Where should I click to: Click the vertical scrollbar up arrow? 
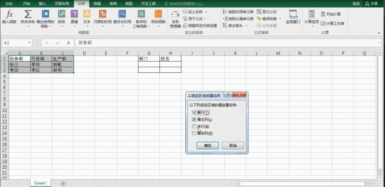coord(380,53)
